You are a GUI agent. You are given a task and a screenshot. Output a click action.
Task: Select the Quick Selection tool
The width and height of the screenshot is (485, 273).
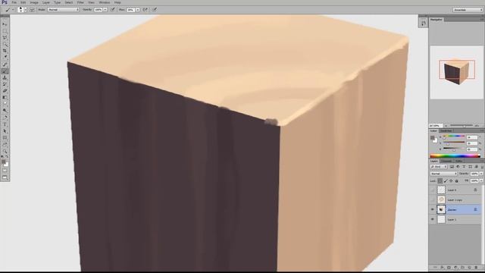(5, 44)
